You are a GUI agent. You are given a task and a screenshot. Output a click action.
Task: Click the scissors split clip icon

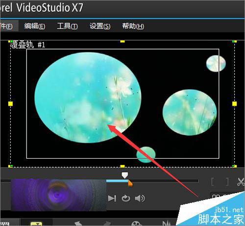[x=241, y=182]
